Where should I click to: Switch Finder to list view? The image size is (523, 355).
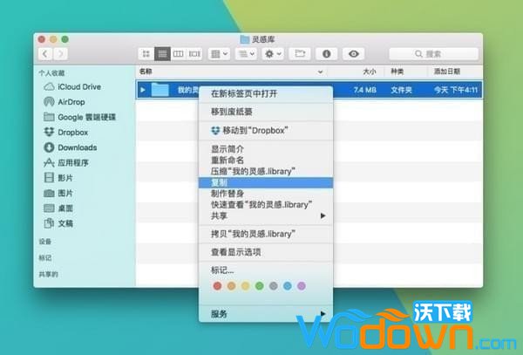(162, 54)
